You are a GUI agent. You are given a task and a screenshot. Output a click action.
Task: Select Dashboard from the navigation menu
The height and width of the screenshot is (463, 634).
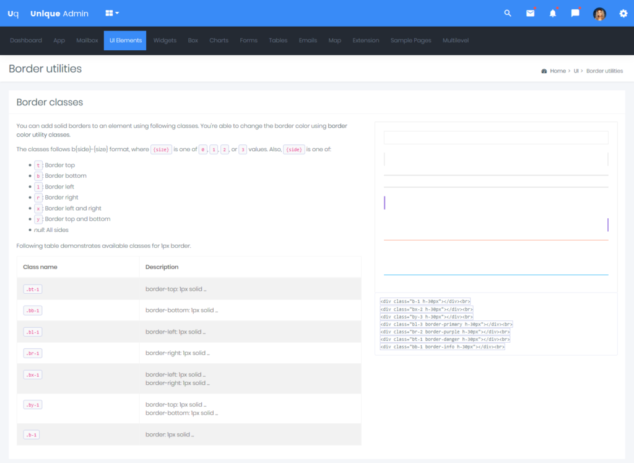(26, 40)
